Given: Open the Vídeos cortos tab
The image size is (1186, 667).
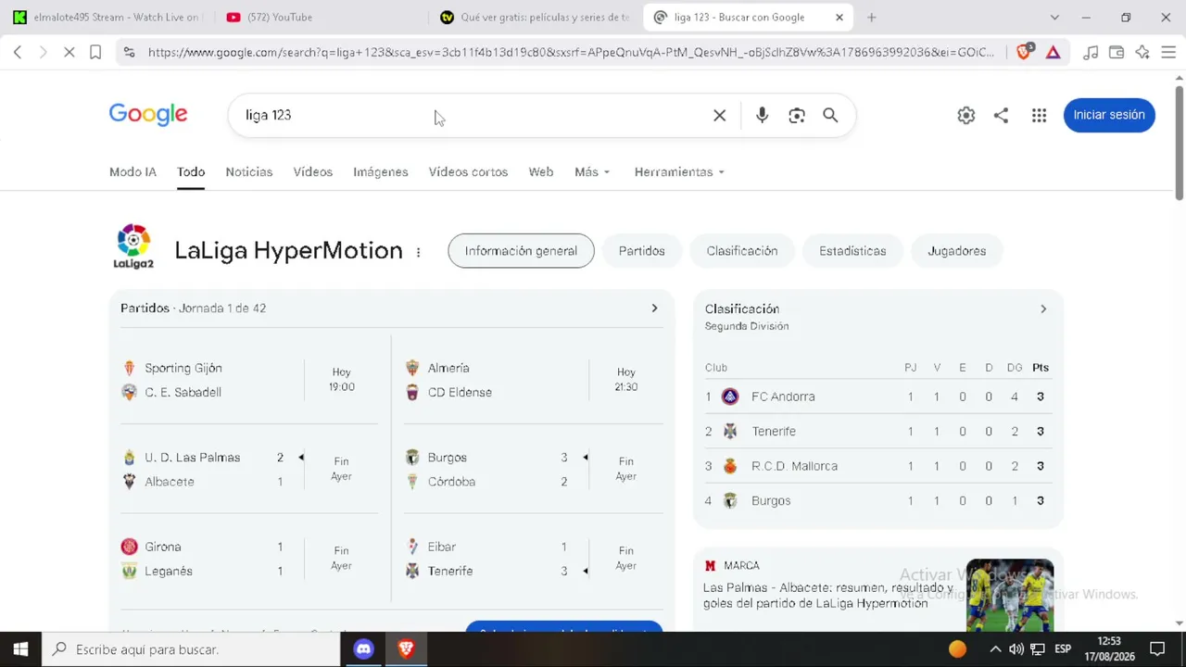Looking at the screenshot, I should point(468,172).
